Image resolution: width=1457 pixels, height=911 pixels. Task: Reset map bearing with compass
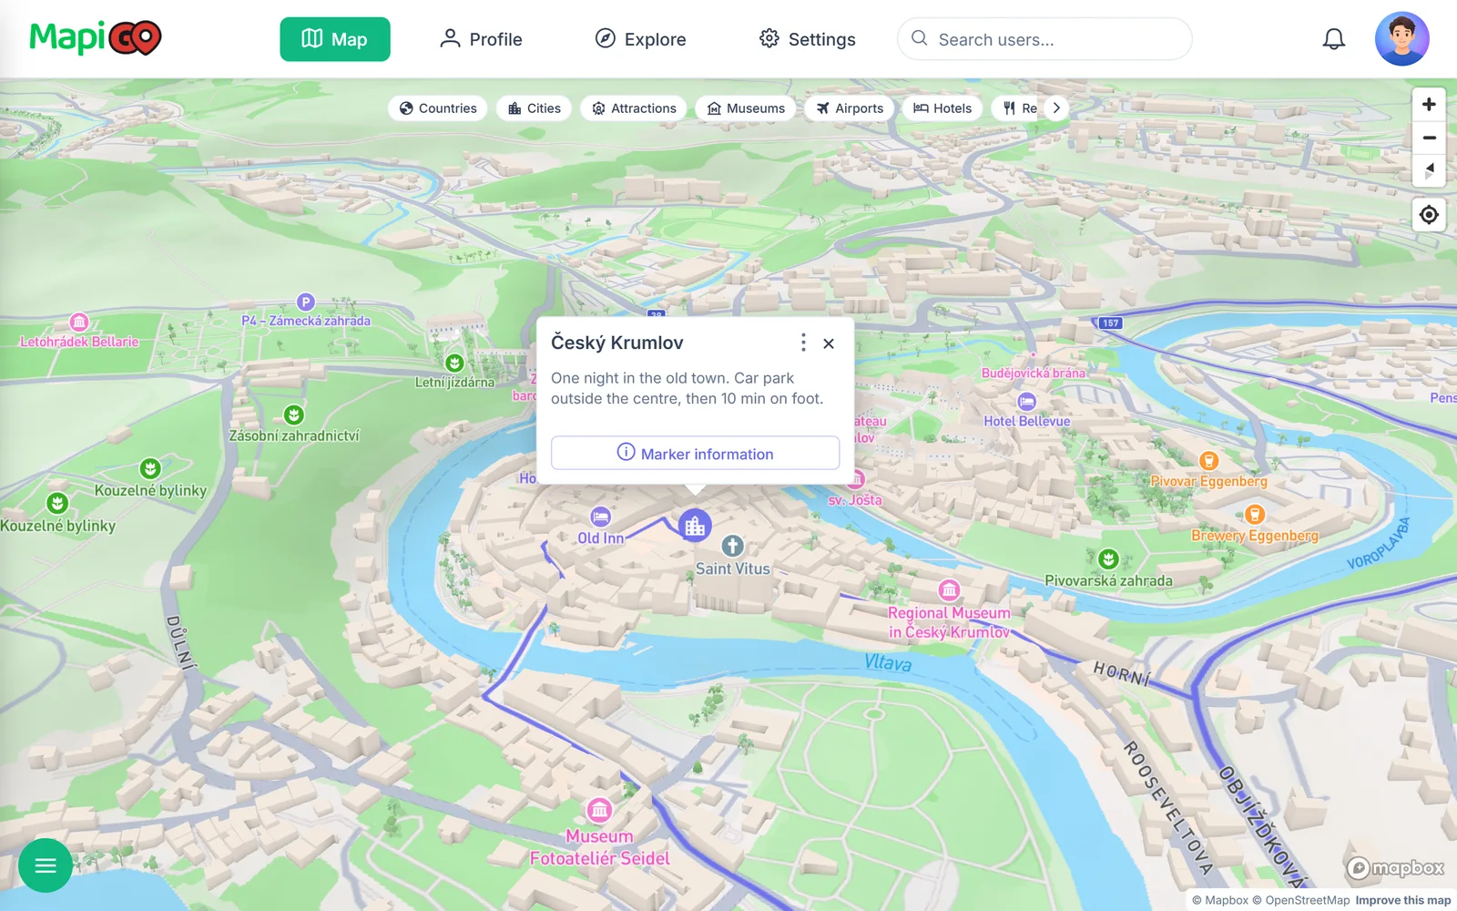(1429, 171)
